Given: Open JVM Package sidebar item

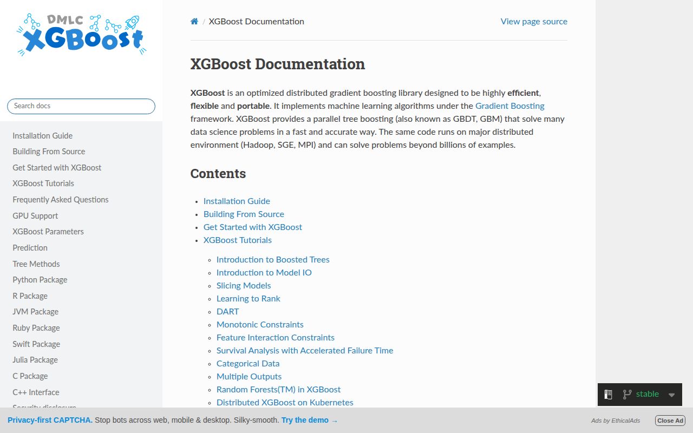Looking at the screenshot, I should (35, 312).
